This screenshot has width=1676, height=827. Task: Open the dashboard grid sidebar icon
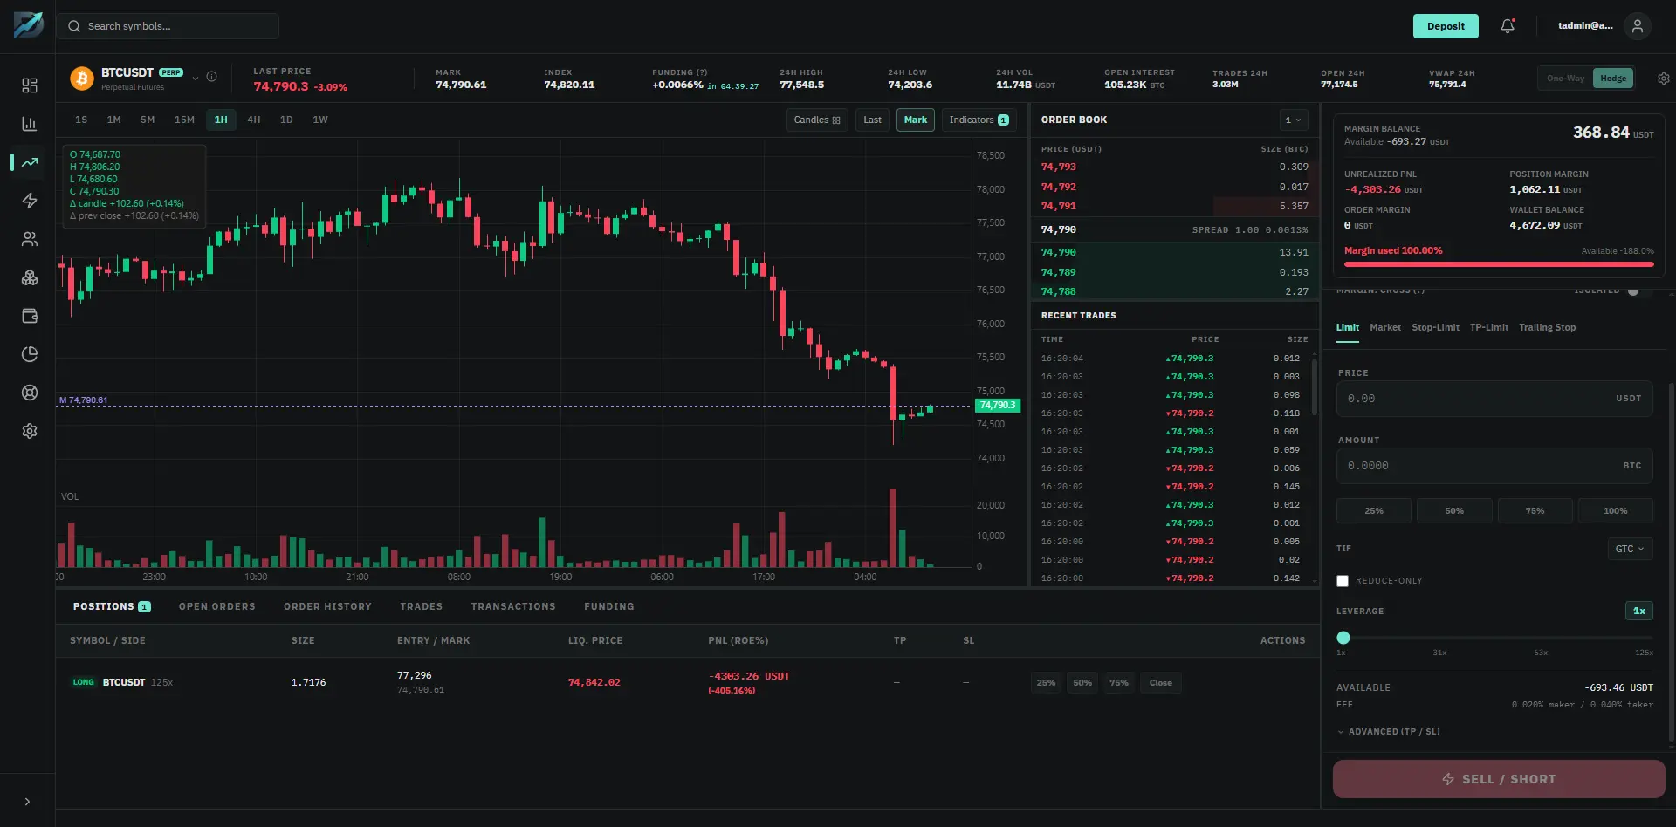(30, 85)
